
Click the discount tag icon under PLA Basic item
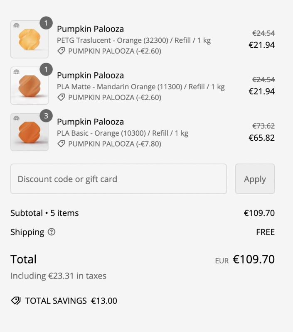61,144
